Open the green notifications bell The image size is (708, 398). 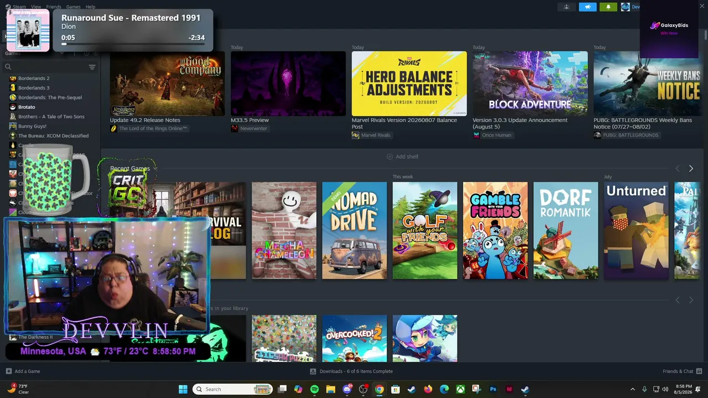point(608,7)
